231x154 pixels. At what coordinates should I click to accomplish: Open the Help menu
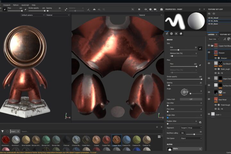click(x=34, y=5)
